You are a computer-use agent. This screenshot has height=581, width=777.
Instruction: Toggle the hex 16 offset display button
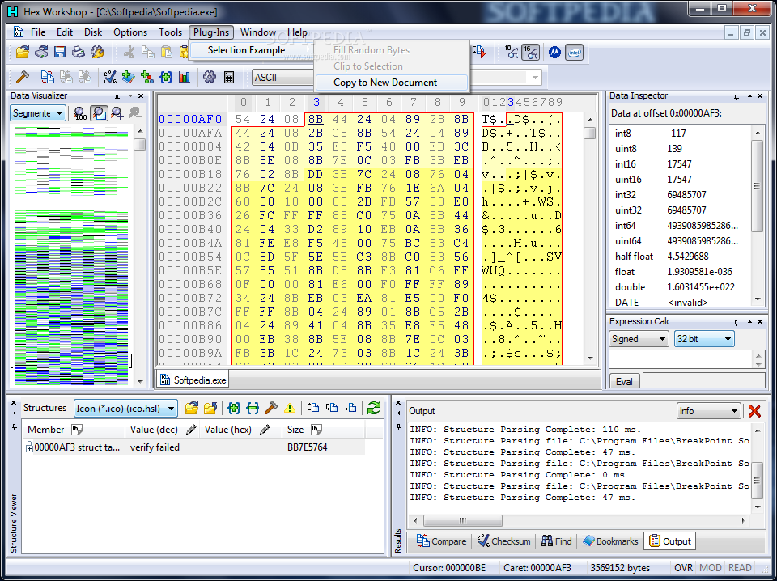pyautogui.click(x=531, y=53)
